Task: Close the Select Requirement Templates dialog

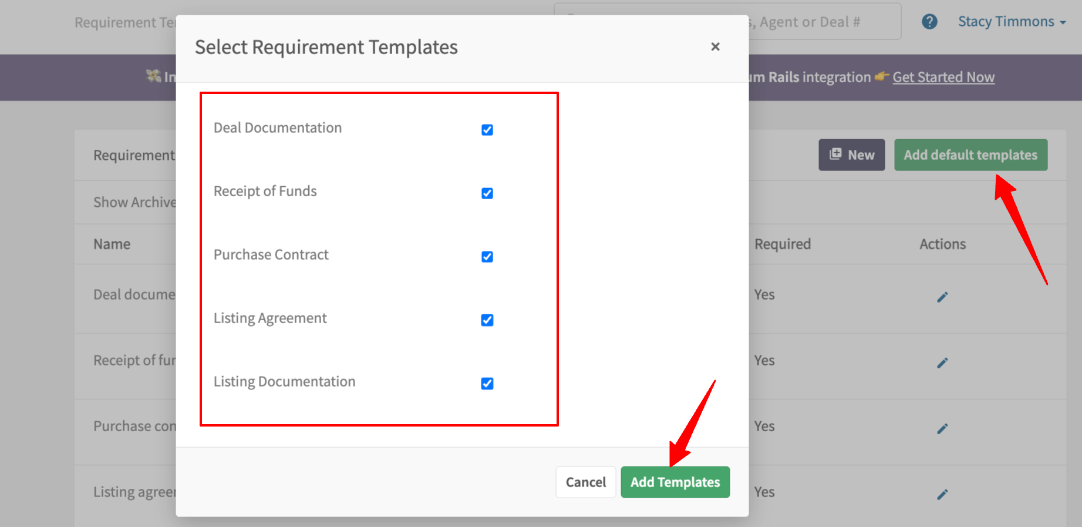Action: tap(714, 47)
